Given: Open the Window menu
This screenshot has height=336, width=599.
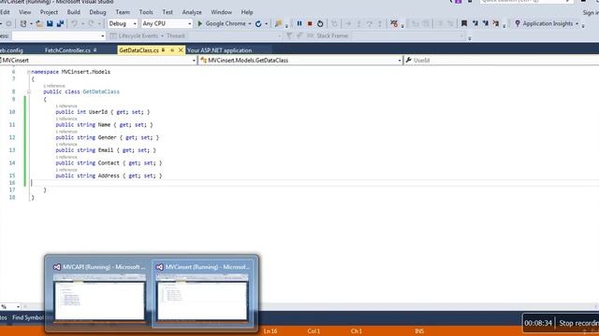Looking at the screenshot, I should (x=221, y=12).
